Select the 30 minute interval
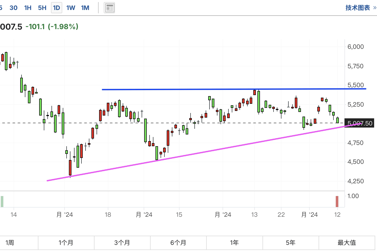Screen dimensions: 377x251 click(13, 8)
